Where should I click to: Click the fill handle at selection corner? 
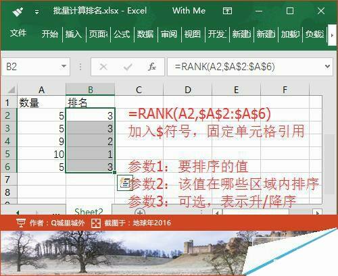[x=115, y=172]
